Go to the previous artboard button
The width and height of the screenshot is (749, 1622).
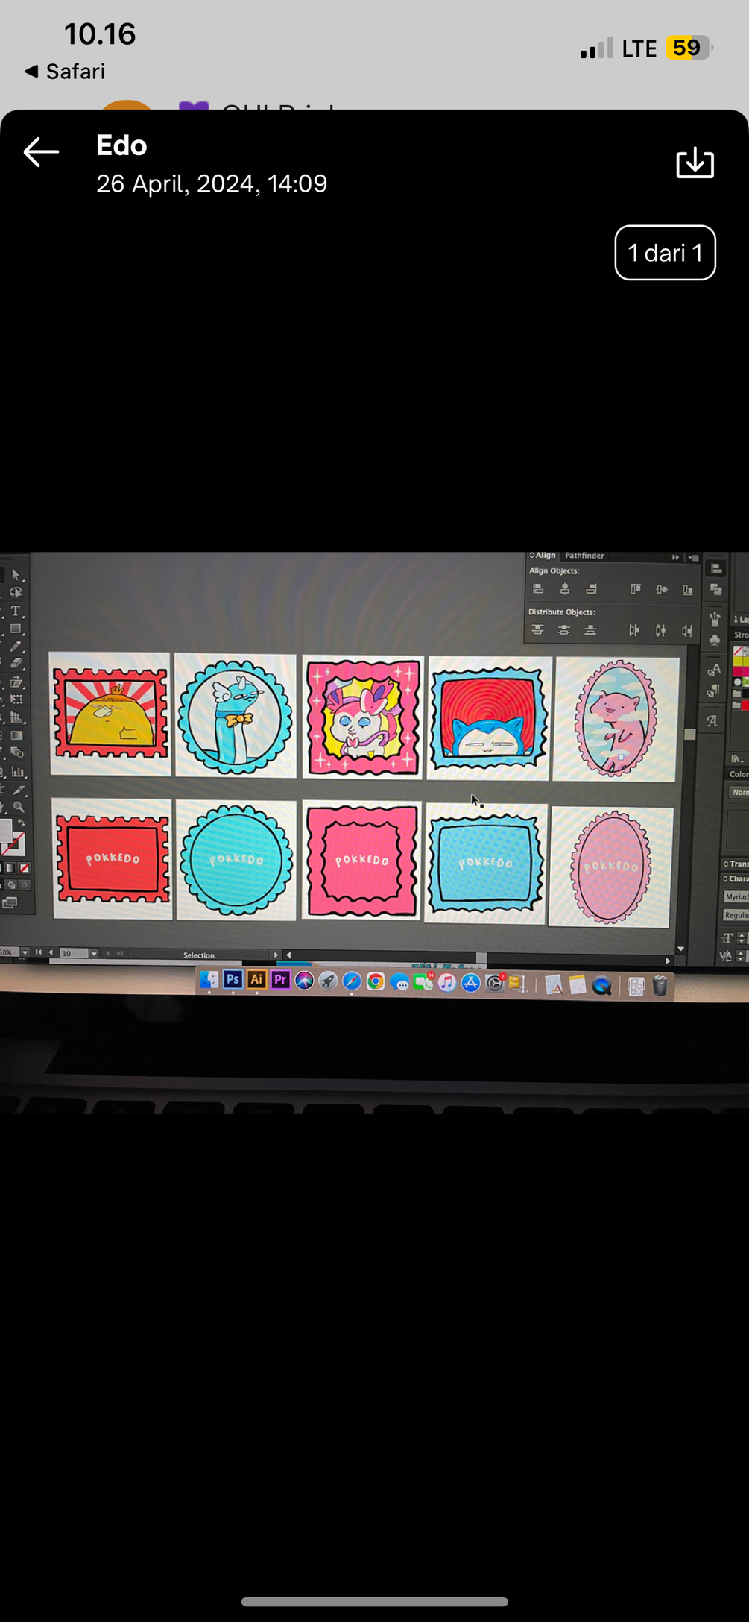(51, 952)
